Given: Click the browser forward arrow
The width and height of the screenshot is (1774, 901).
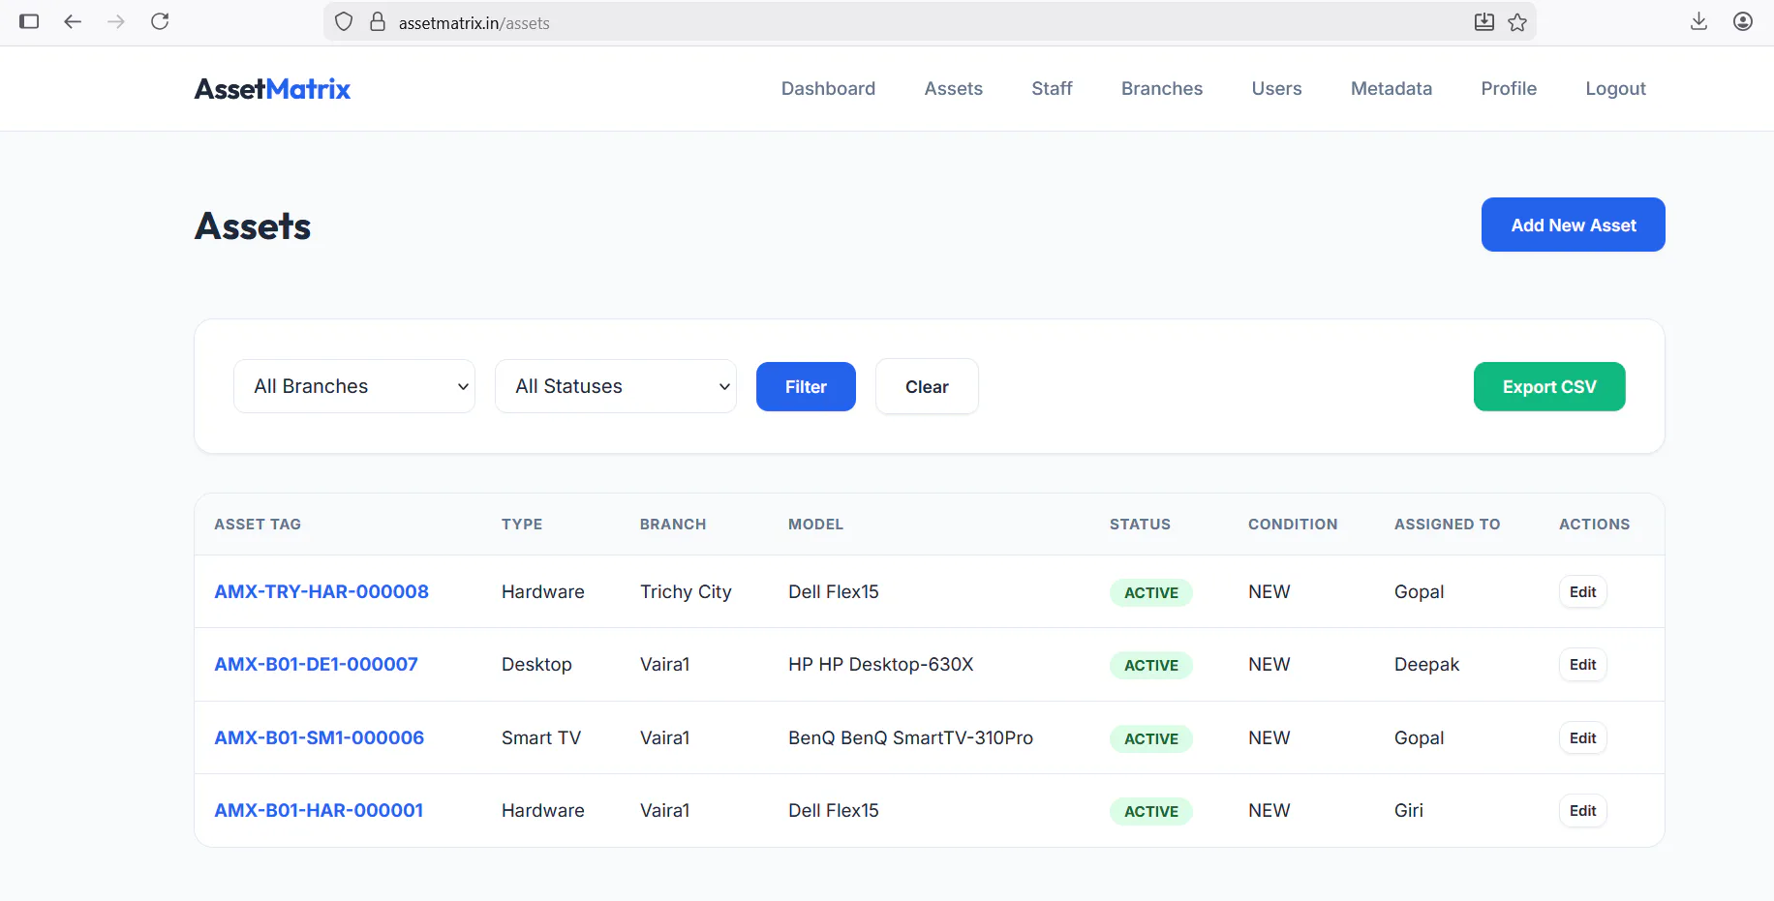Looking at the screenshot, I should 116,21.
